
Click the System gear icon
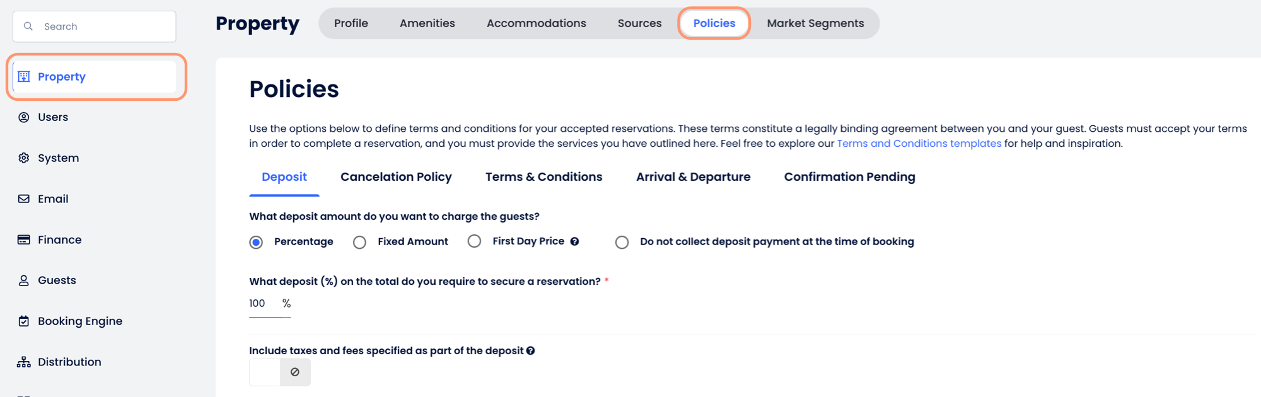point(24,158)
